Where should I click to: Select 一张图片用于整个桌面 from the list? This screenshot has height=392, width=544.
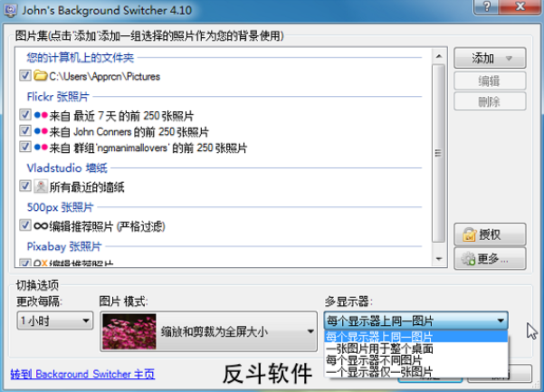click(380, 349)
